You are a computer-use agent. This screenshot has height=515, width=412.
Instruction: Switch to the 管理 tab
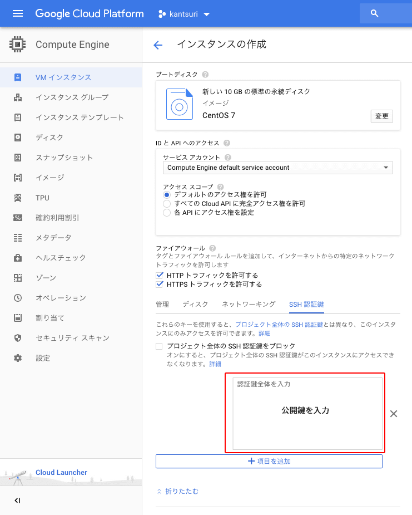click(162, 304)
